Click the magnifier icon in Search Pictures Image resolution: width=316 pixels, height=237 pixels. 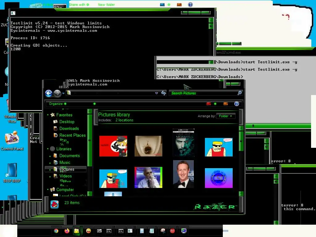(x=239, y=93)
